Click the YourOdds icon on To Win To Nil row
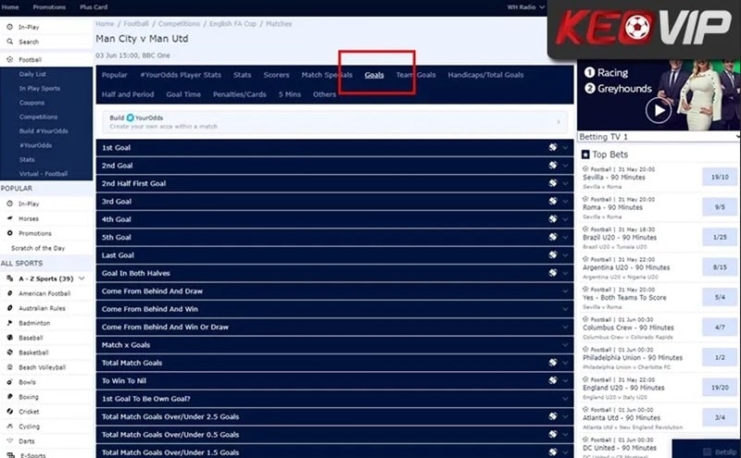 (x=553, y=380)
